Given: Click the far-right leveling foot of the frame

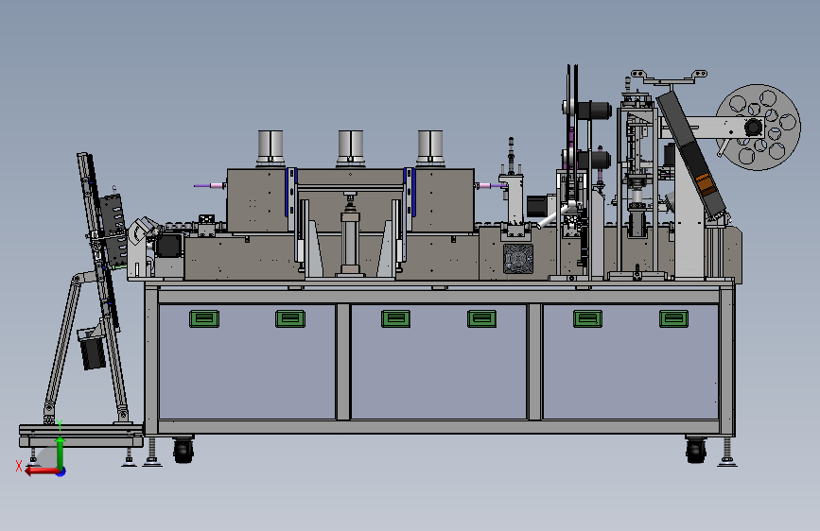Looking at the screenshot, I should pyautogui.click(x=727, y=454).
